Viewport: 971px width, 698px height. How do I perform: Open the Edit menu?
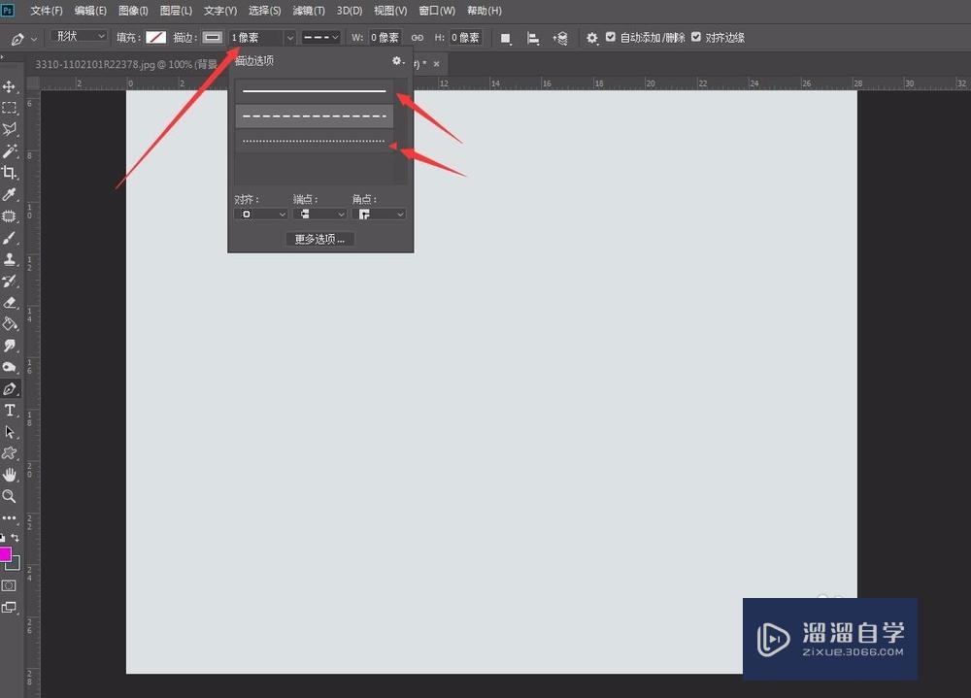[90, 11]
